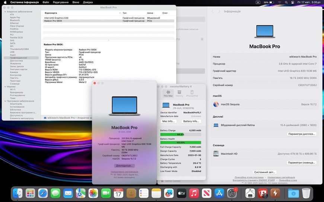Select Пам'ять in hardware sidebar

coord(14,78)
